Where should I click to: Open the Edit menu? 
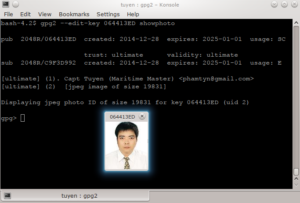[25, 14]
